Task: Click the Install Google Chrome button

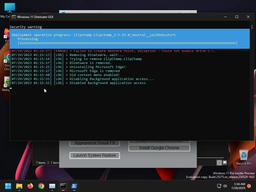Action: pyautogui.click(x=159, y=148)
